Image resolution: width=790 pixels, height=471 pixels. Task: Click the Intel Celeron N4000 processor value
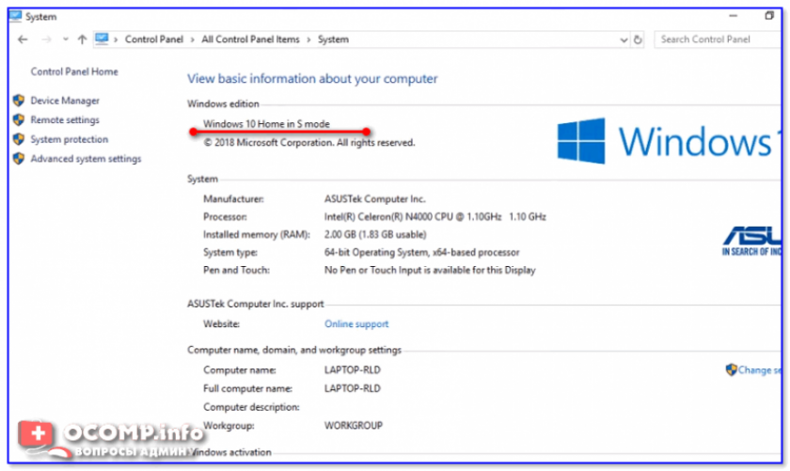coord(434,216)
